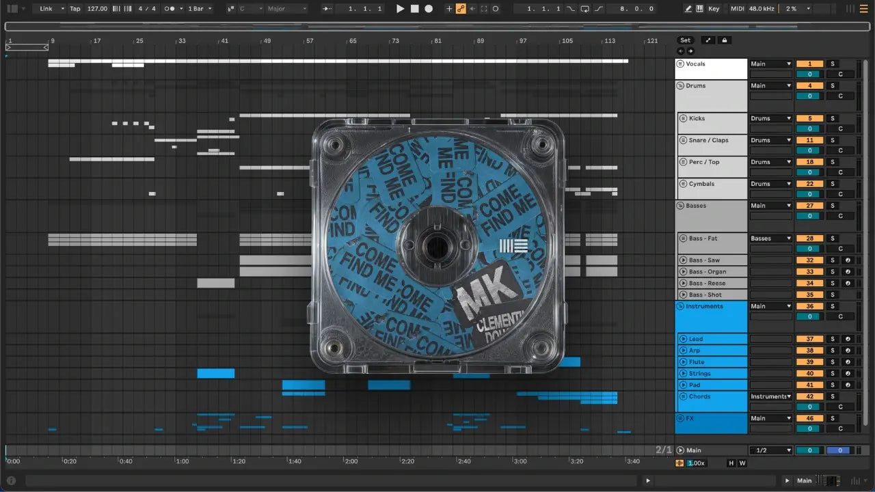Adjust the blue Main track cue volume
875x492 pixels.
click(839, 450)
